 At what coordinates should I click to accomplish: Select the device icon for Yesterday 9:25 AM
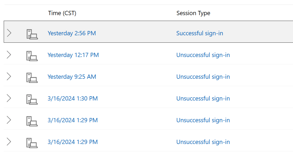point(32,78)
